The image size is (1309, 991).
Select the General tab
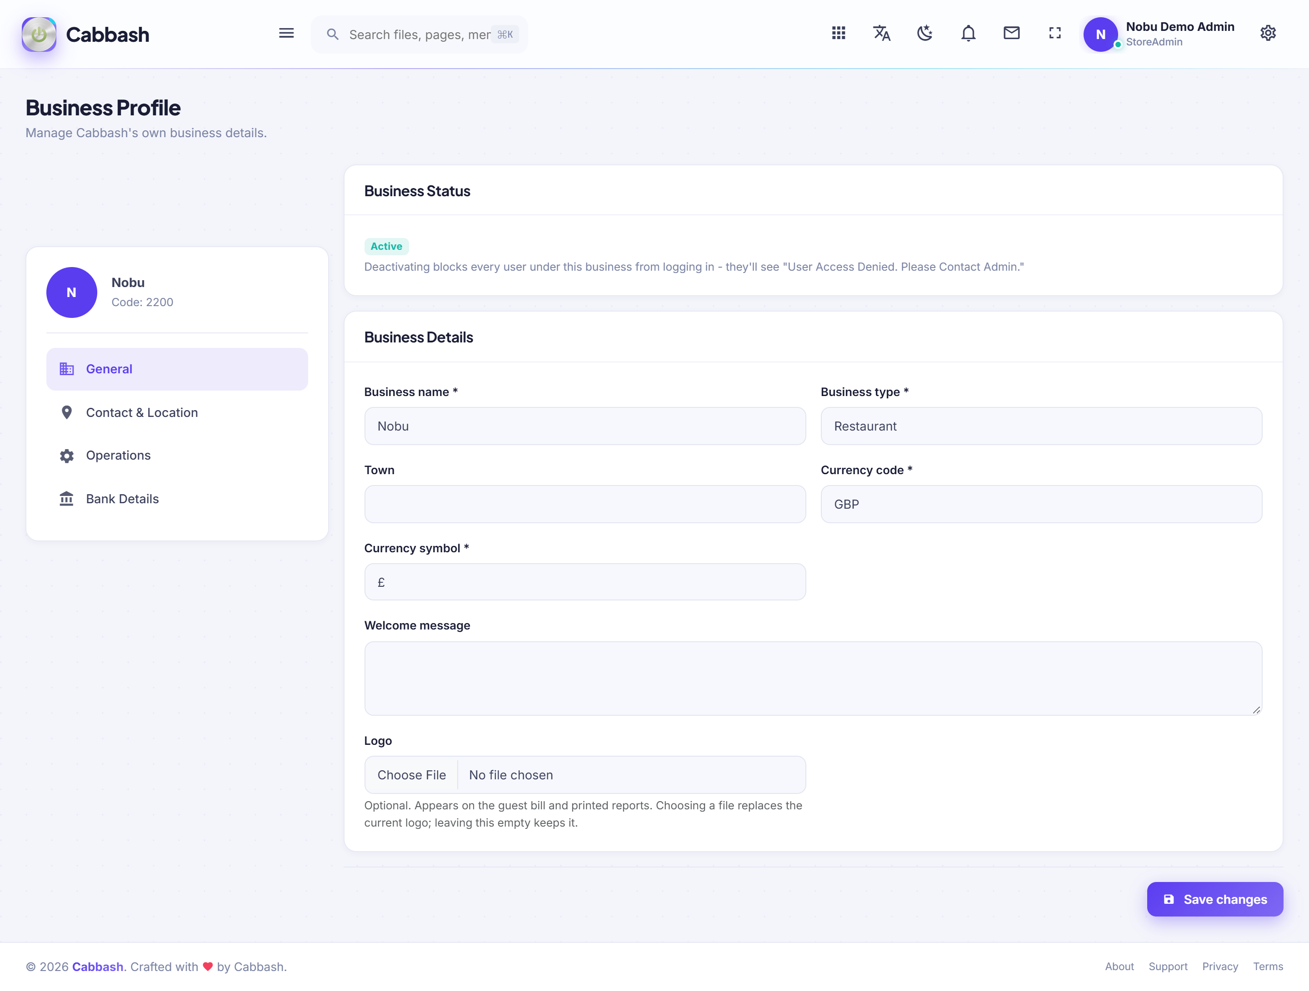177,369
